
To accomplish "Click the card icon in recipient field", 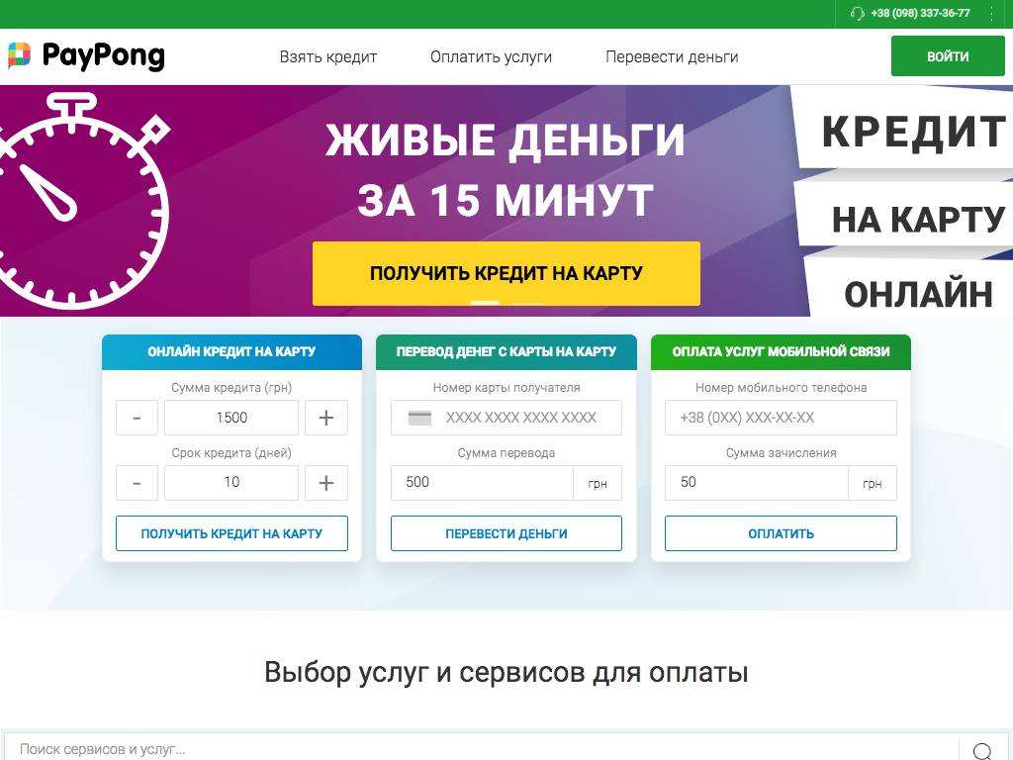I will click(x=419, y=418).
